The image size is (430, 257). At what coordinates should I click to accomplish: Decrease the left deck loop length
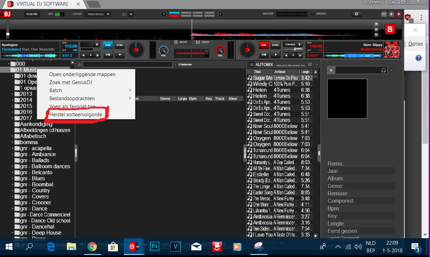tap(83, 55)
